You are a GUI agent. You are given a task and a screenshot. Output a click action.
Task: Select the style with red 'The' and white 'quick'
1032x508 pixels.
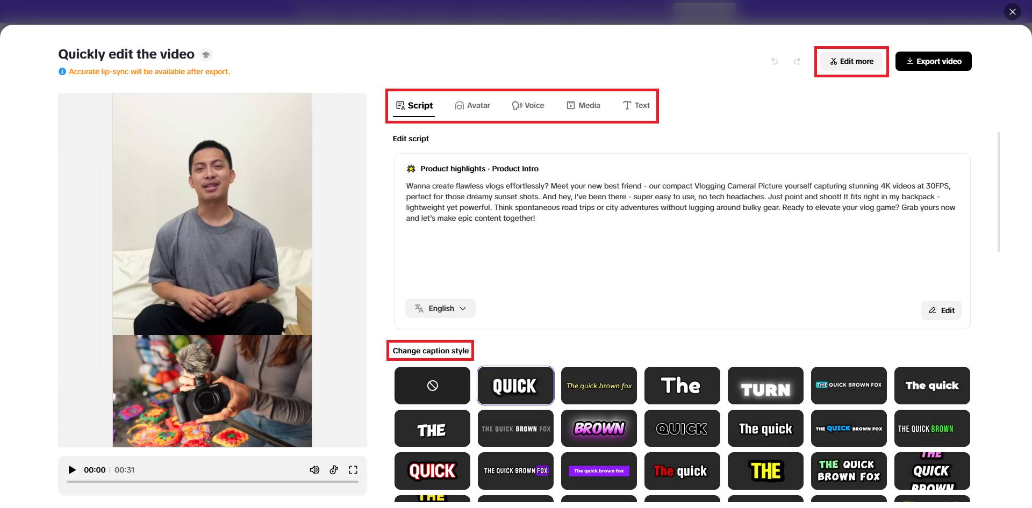point(682,471)
